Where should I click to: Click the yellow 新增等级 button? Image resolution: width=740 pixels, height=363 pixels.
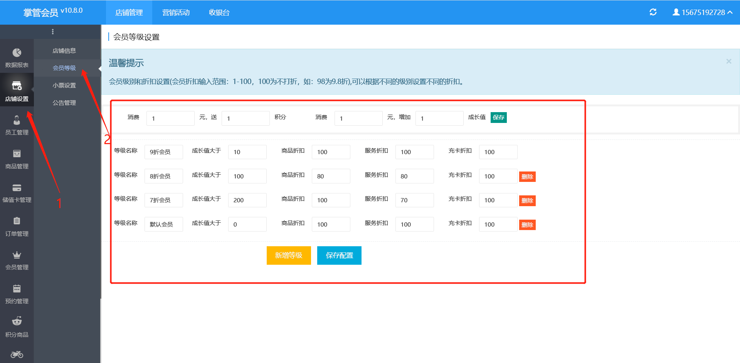click(x=289, y=255)
